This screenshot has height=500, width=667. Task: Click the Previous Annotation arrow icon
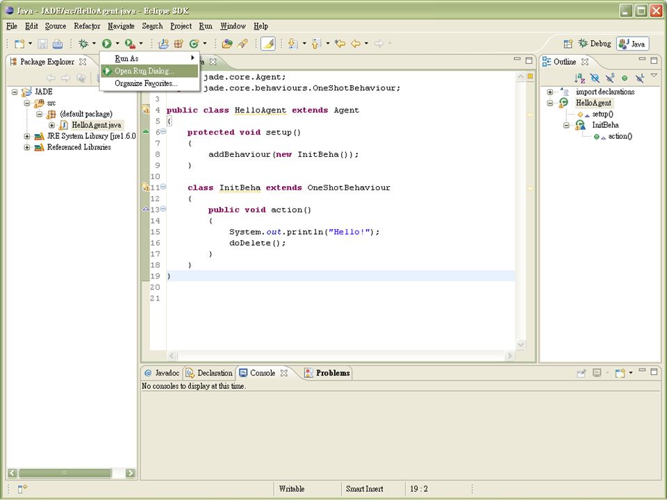[x=316, y=44]
